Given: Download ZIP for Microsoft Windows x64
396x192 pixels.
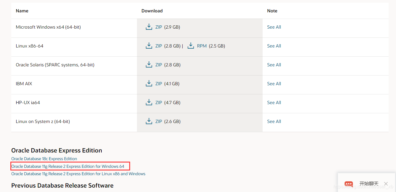Looking at the screenshot, I should point(159,27).
